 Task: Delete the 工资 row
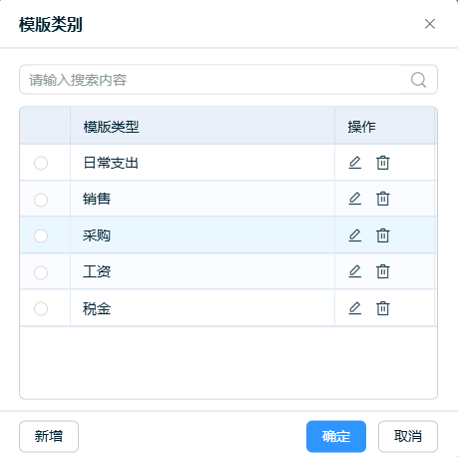point(383,271)
